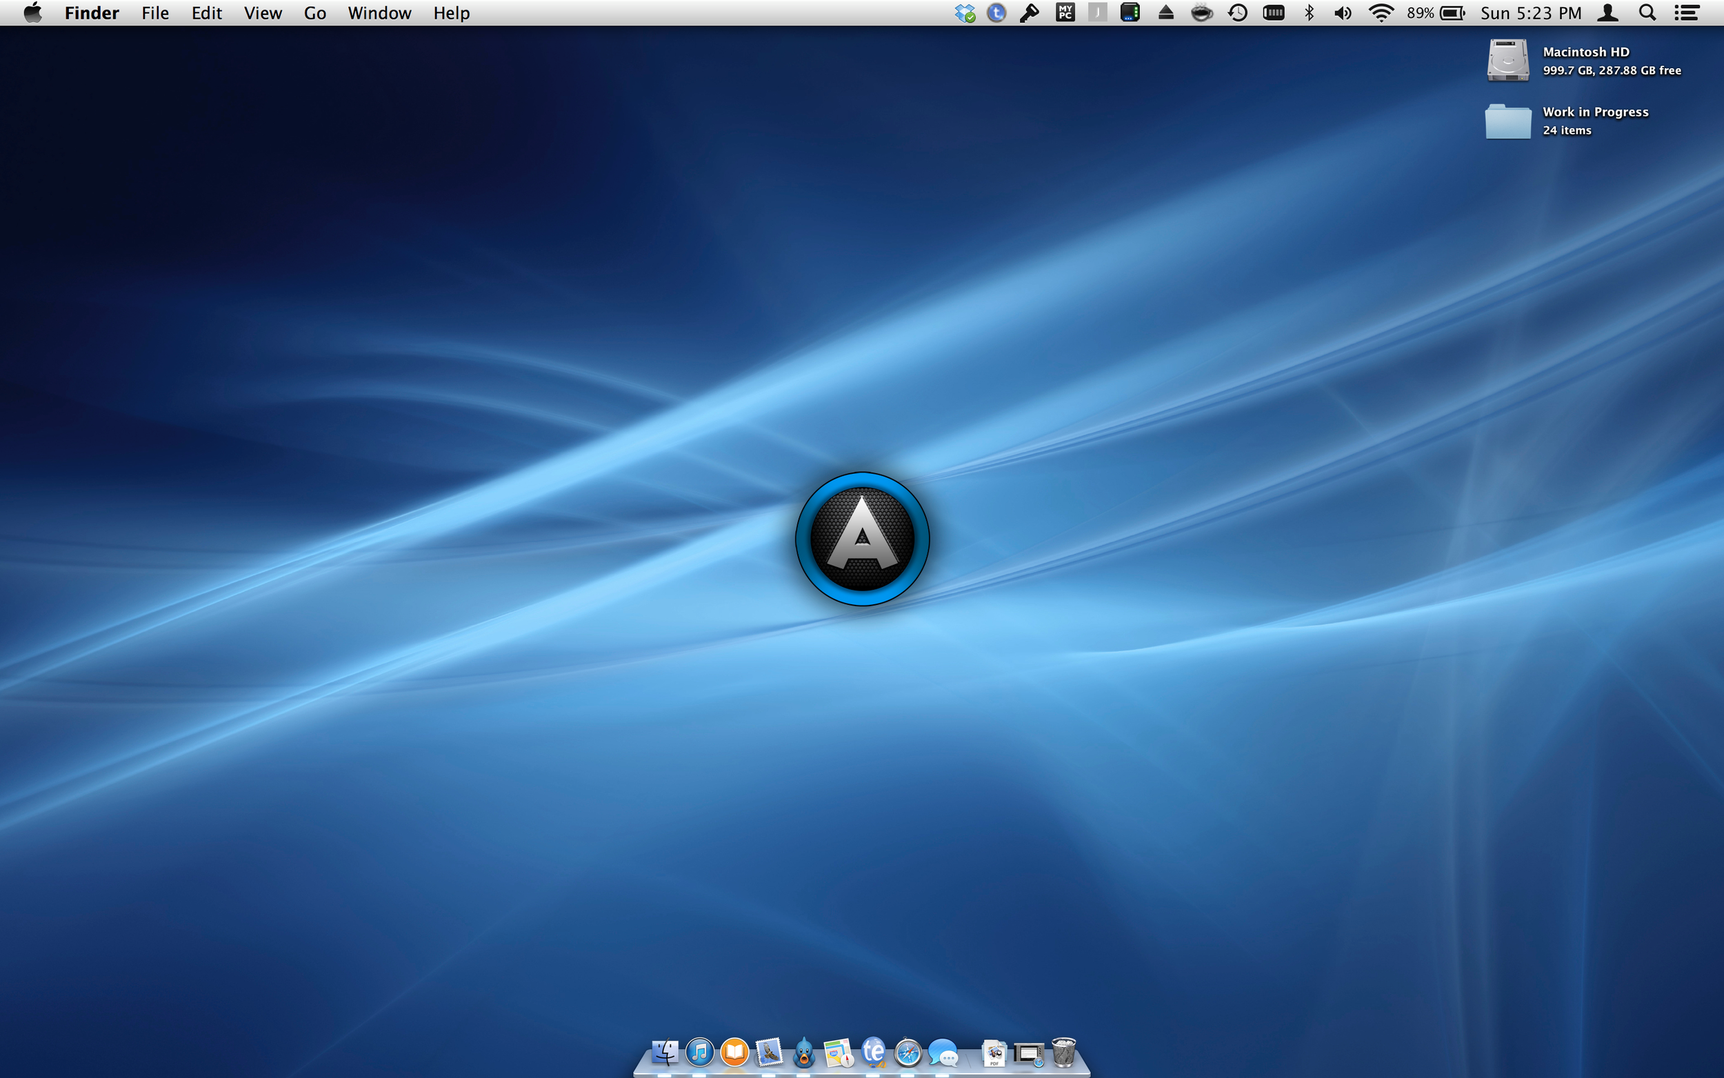Select the Work in Progress folder

click(x=1508, y=121)
